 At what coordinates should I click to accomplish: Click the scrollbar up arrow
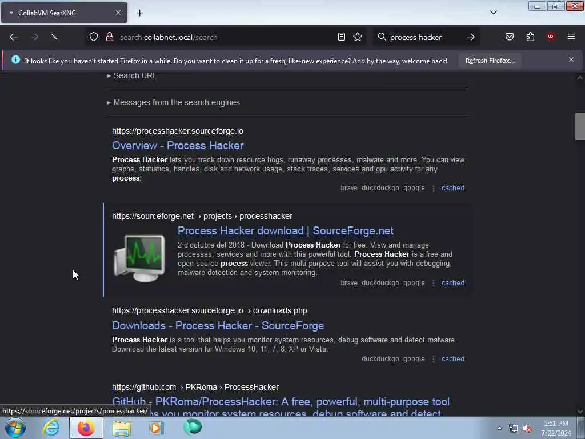(580, 78)
